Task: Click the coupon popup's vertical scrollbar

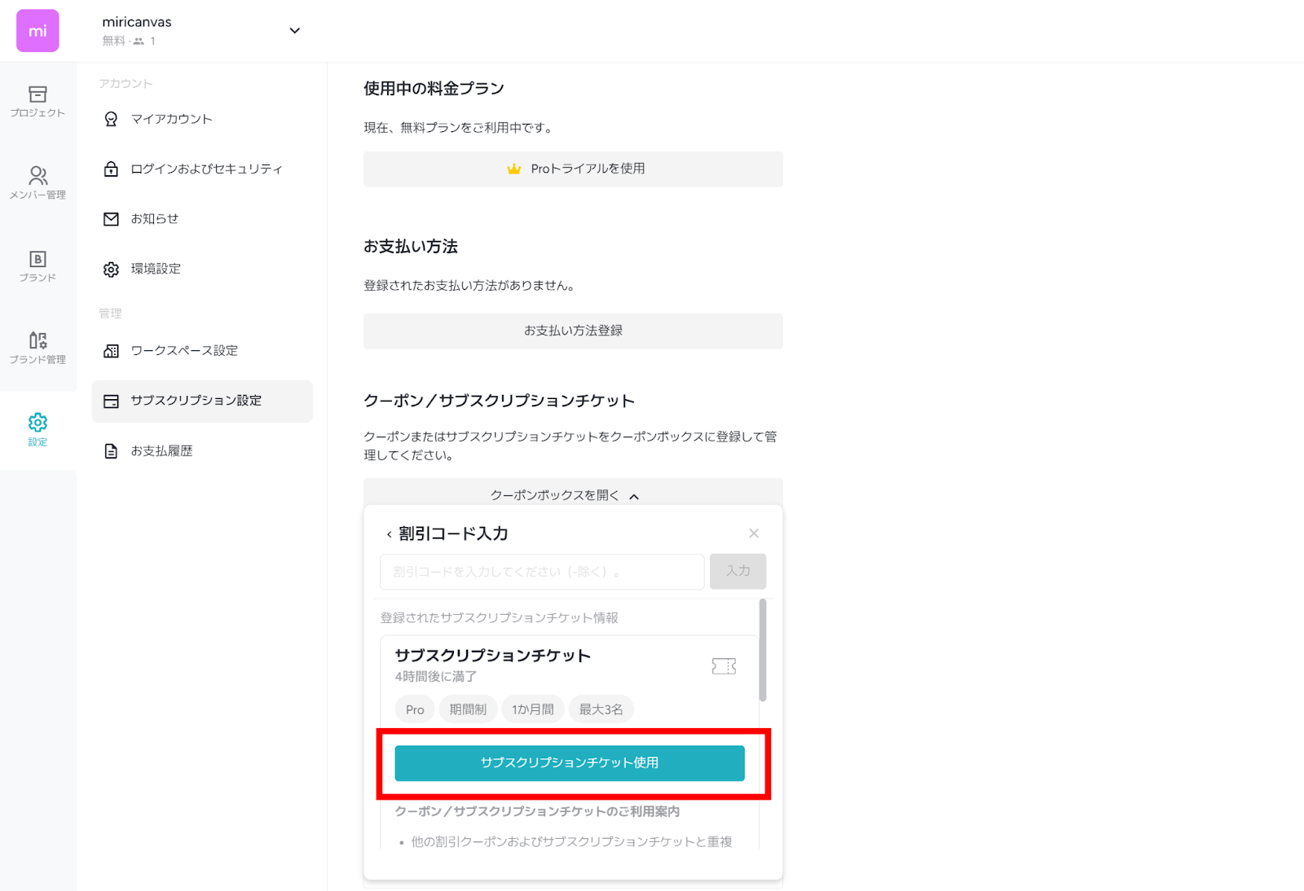Action: coord(763,650)
